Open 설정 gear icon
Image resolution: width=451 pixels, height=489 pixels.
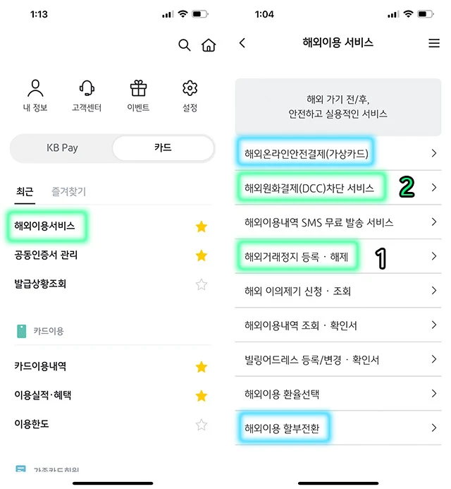point(190,88)
